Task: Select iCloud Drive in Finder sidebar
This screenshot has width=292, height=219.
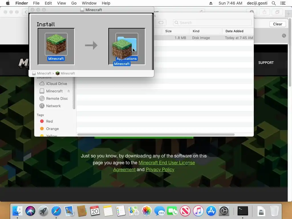Action: [53, 84]
